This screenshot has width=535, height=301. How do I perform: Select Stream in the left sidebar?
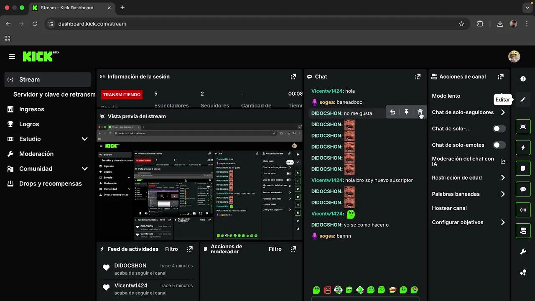pos(48,79)
